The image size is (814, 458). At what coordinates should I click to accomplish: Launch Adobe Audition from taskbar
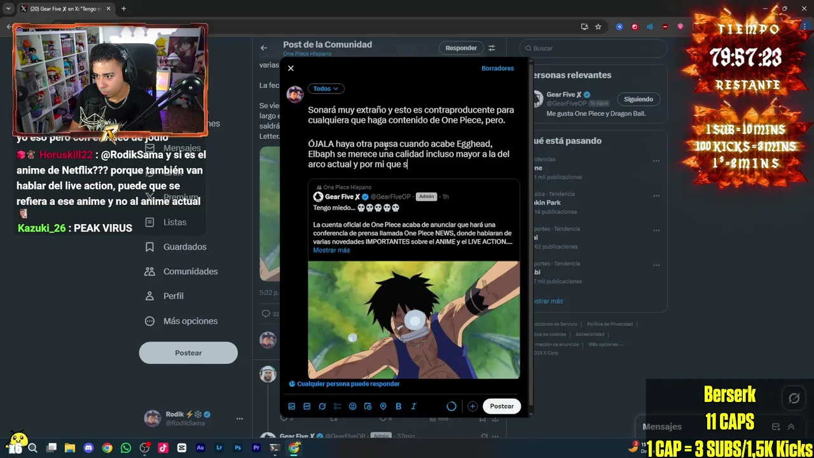(x=200, y=448)
